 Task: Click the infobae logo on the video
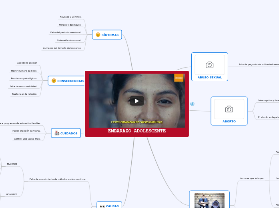[x=179, y=78]
